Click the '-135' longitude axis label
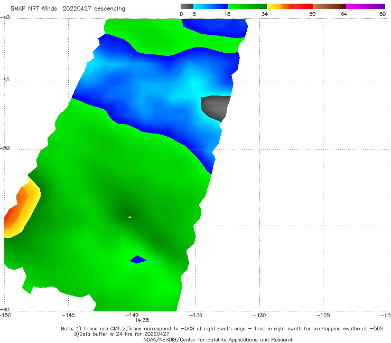Viewport: 391px width, 343px height. [196, 315]
